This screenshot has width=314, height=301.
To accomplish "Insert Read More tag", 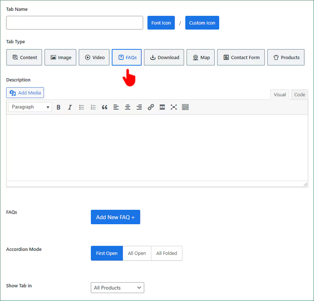I will (162, 107).
